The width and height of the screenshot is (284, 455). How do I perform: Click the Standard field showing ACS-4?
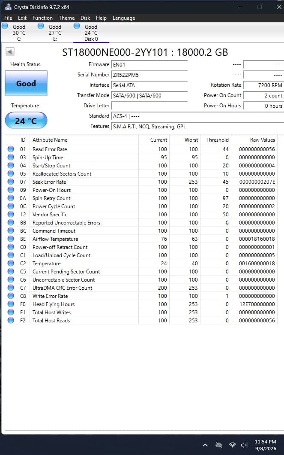tap(197, 116)
